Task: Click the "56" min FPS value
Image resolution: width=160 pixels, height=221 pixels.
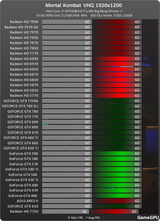Action: click(x=84, y=212)
